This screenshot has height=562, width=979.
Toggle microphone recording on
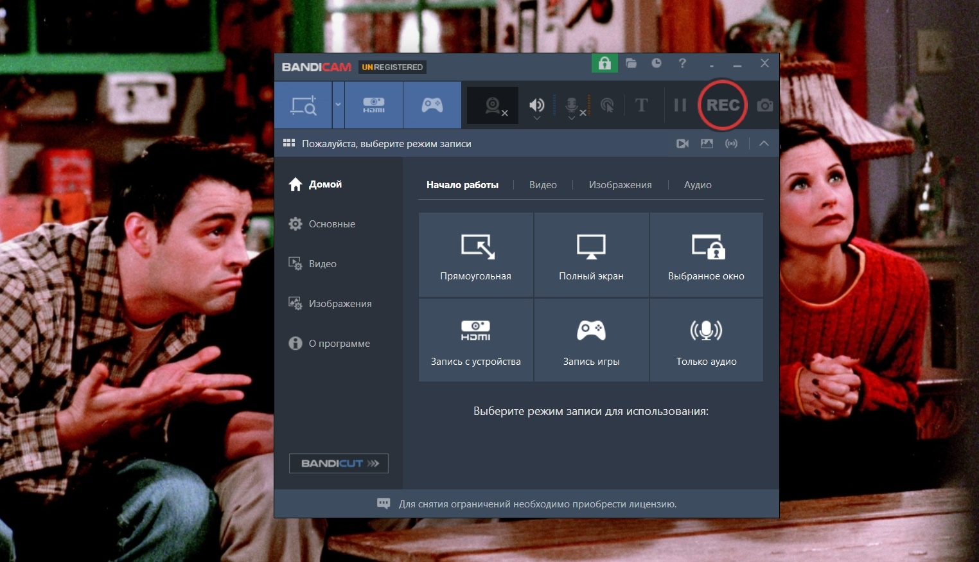pyautogui.click(x=572, y=105)
